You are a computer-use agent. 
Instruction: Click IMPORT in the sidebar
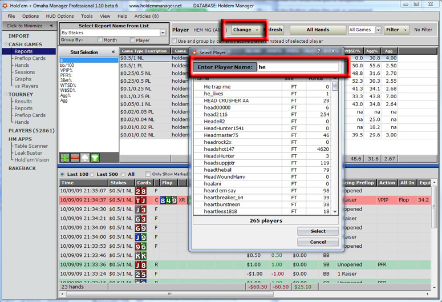19,36
